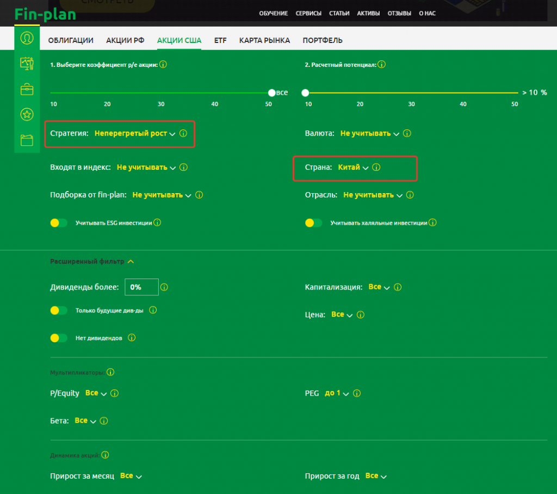Expand the Страна Китай dropdown
557x494 pixels.
pos(353,168)
